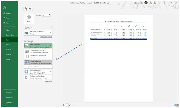Open the Export option
This screenshot has height=108, width=180.
click(x=8, y=50)
